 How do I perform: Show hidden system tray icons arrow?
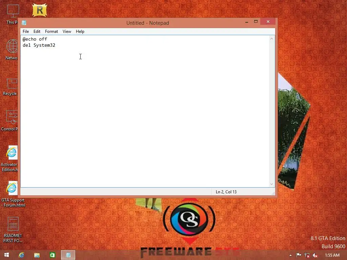point(290,255)
